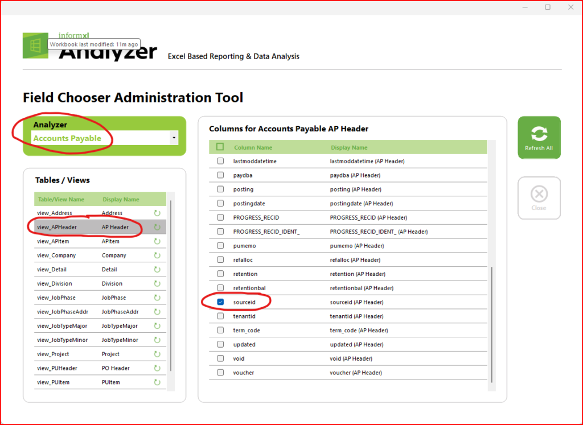Click Display Name header in Tables list
This screenshot has height=425, width=583.
121,199
